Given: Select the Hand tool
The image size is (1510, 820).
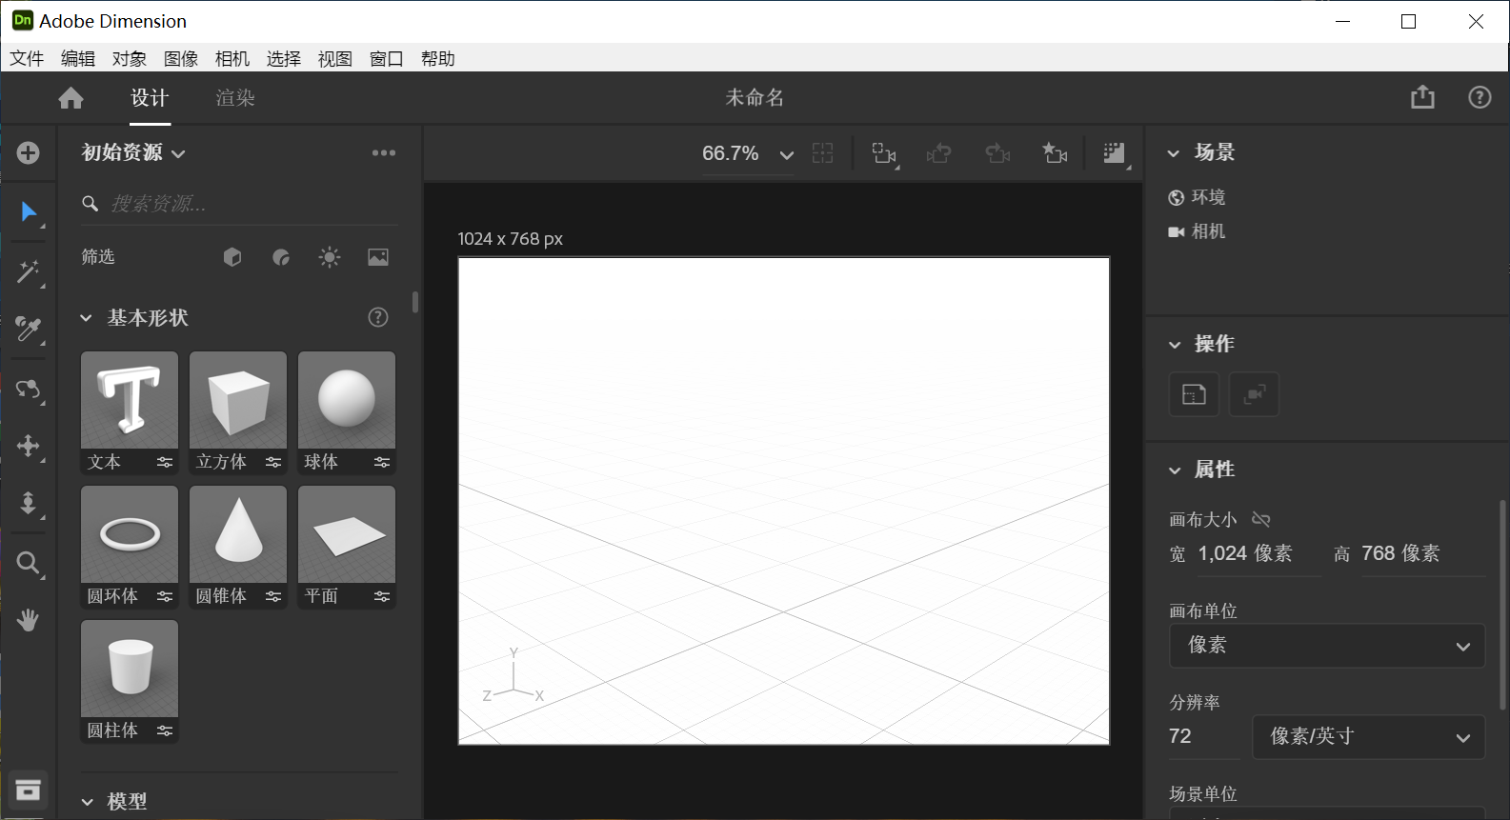Looking at the screenshot, I should click(29, 621).
